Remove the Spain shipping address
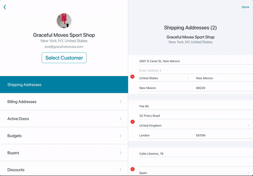253x176 pixels. 133,169
